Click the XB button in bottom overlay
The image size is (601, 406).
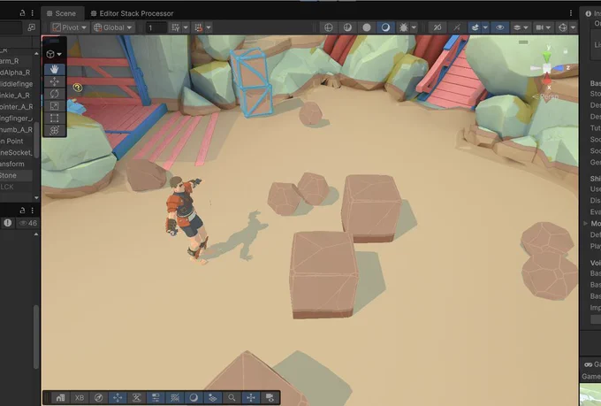[x=80, y=397]
